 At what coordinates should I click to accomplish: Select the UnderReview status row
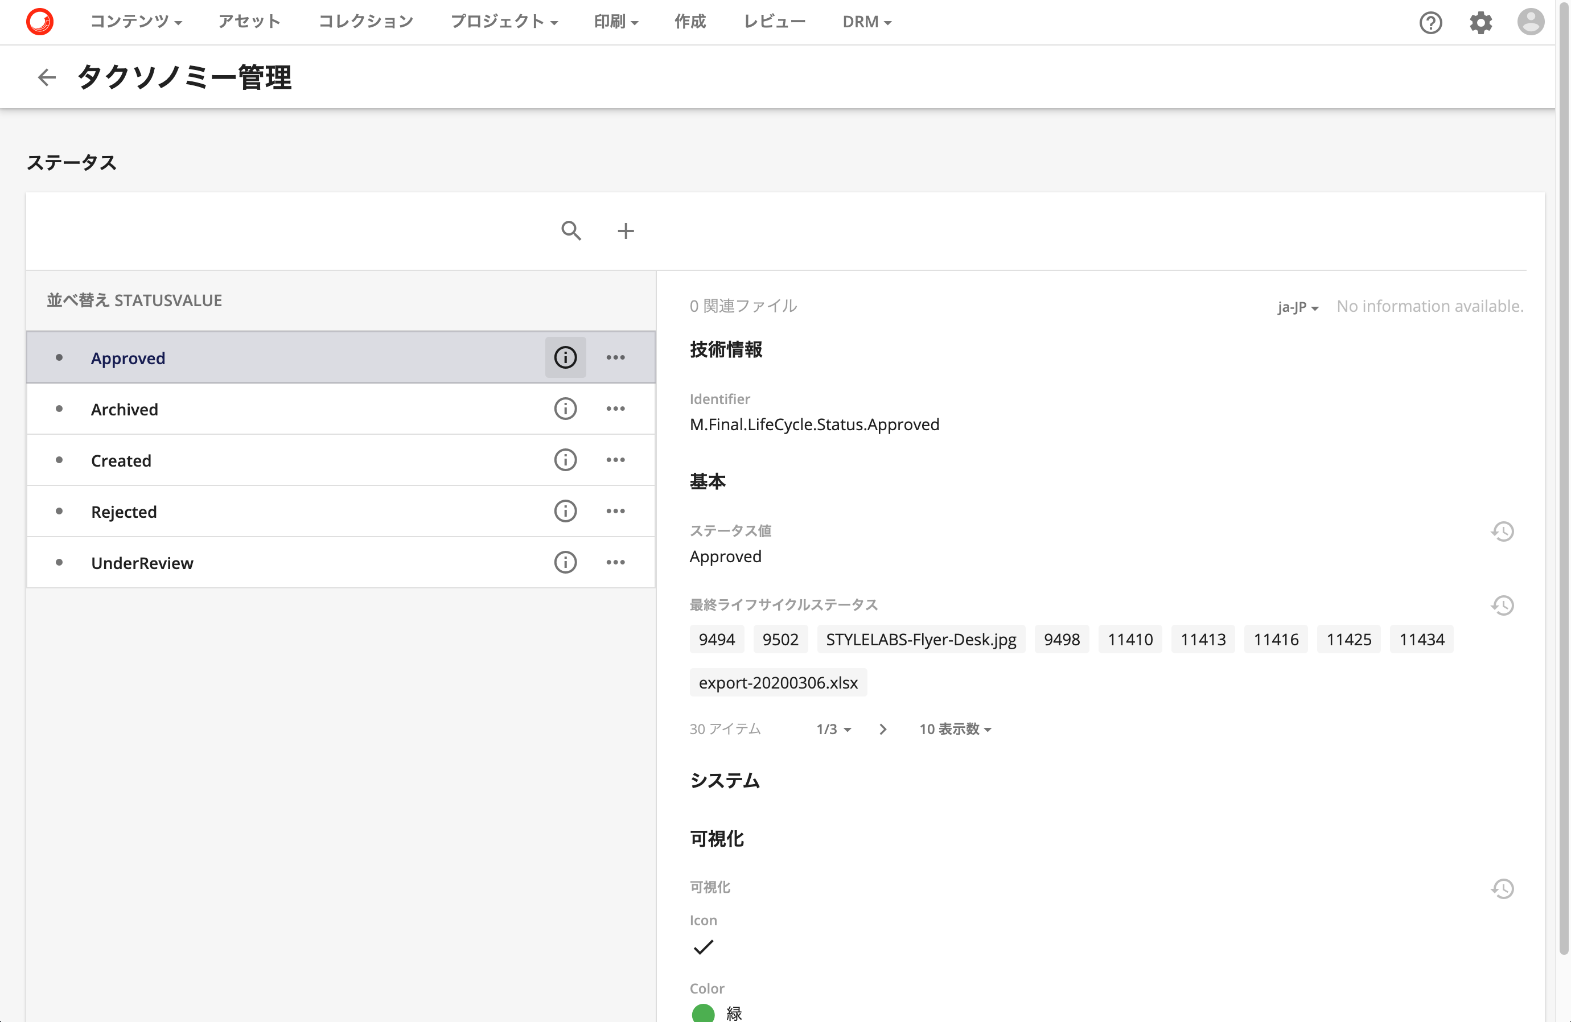point(340,563)
